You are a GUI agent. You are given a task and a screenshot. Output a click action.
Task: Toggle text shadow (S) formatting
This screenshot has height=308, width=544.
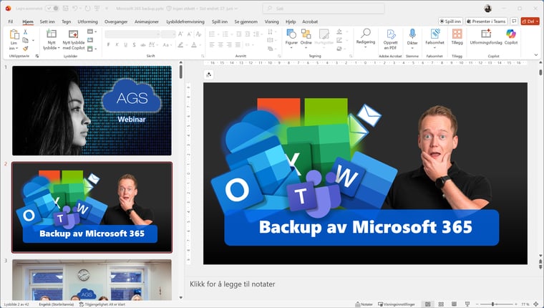[134, 45]
